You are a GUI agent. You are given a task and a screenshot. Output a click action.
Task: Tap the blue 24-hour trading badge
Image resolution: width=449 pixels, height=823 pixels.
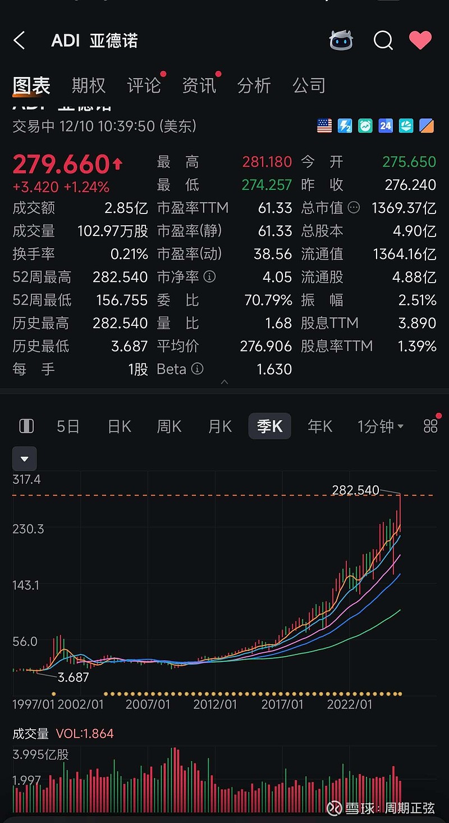[x=386, y=126]
